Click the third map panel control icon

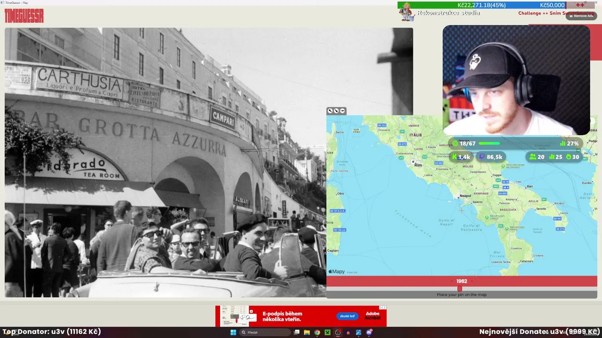click(x=342, y=111)
